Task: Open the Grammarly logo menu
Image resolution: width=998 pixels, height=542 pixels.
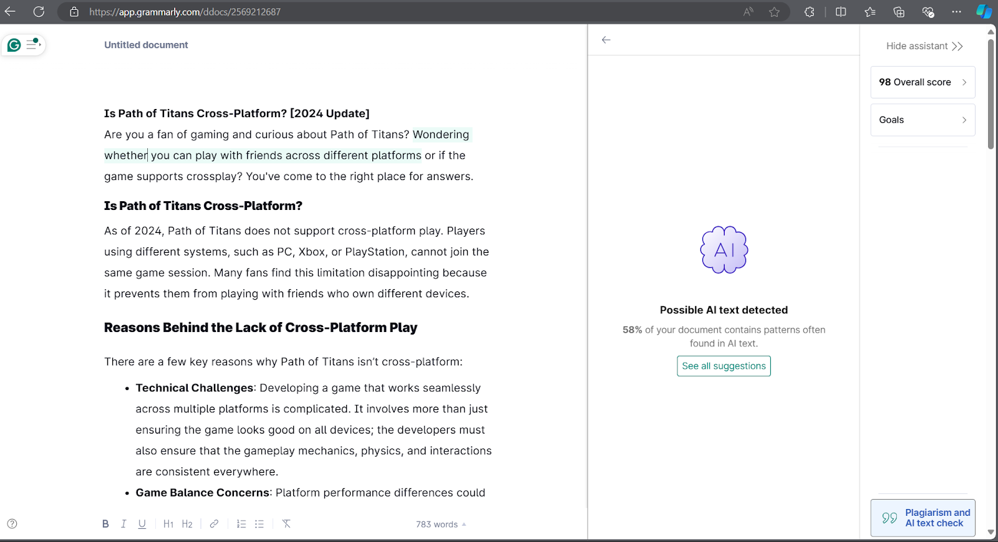Action: tap(14, 45)
